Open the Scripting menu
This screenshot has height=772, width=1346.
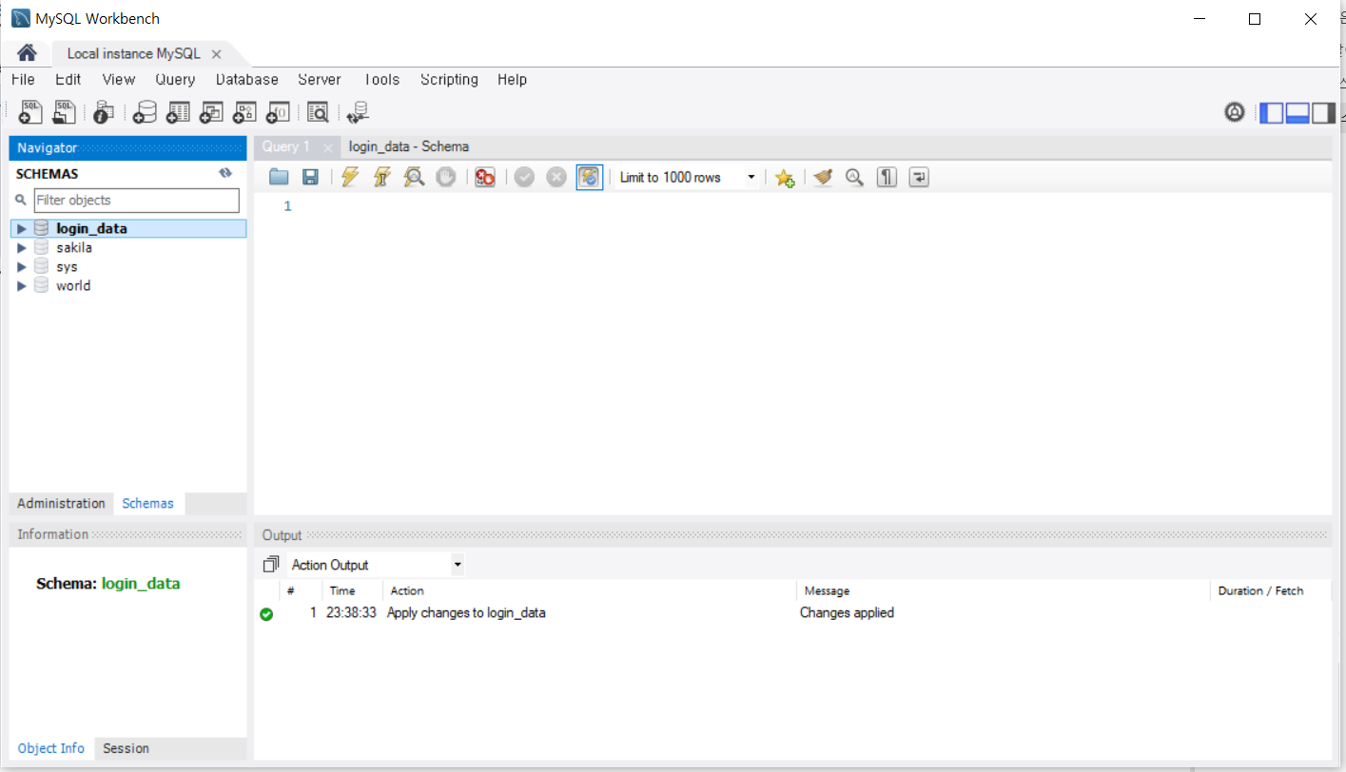point(449,80)
